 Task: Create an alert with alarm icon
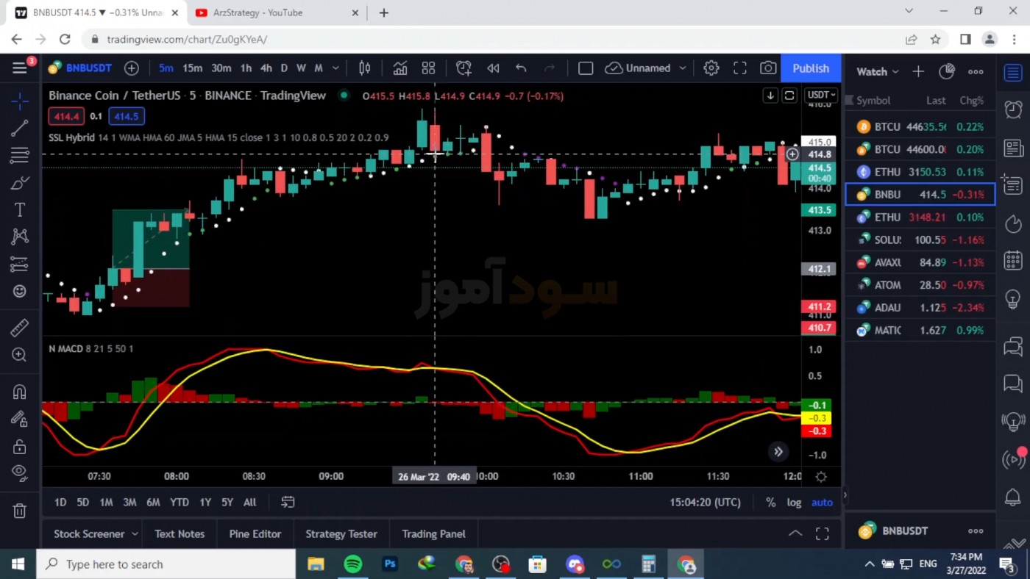464,68
